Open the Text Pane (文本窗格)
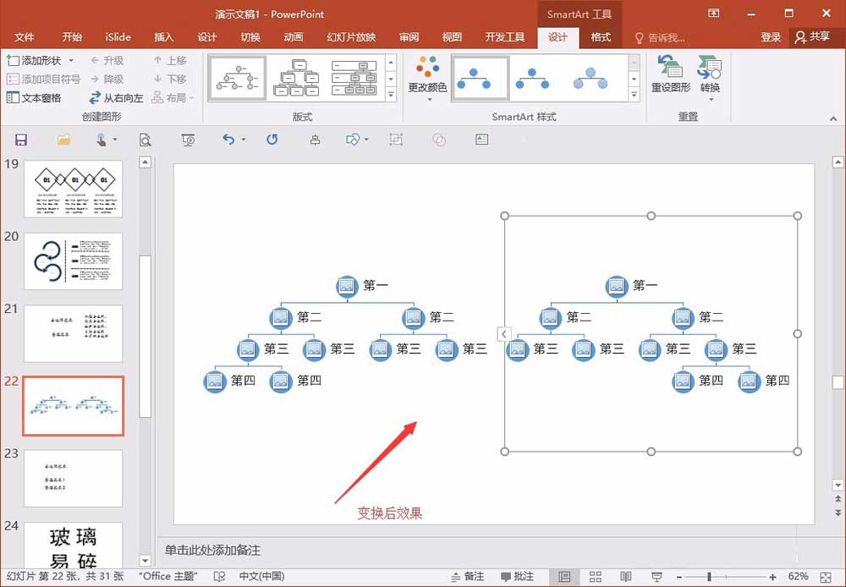This screenshot has width=846, height=587. (34, 97)
